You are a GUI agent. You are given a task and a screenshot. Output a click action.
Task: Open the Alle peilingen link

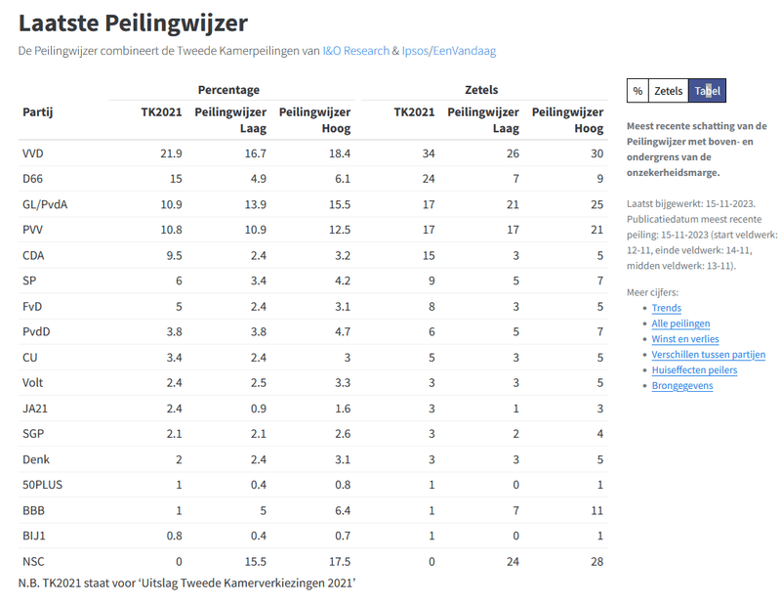pyautogui.click(x=680, y=324)
